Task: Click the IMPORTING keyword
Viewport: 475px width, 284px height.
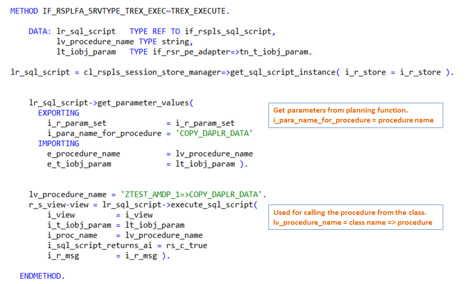Action: (59, 143)
